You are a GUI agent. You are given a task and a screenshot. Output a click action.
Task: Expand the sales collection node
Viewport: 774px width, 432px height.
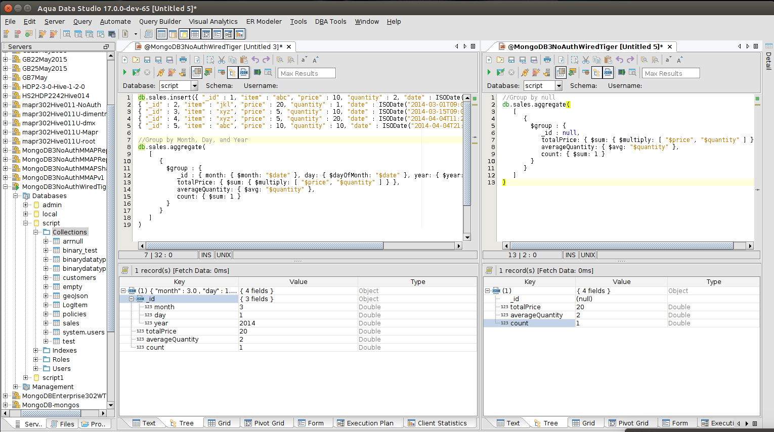46,323
